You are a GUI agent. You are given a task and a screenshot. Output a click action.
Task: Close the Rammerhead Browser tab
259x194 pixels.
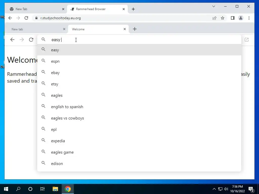click(x=123, y=9)
